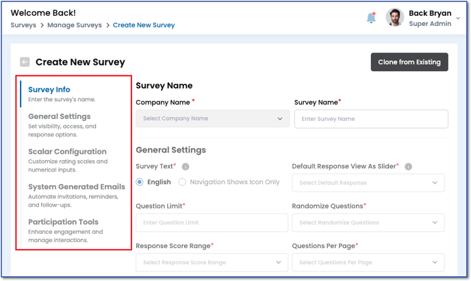The image size is (471, 281).
Task: Click the back arrow beside Create New Survey
Action: [x=25, y=62]
